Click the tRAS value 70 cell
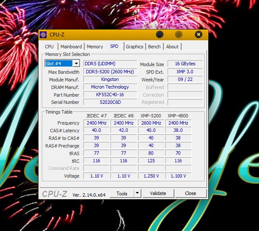Image resolution: width=259 pixels, height=231 pixels. point(178,153)
